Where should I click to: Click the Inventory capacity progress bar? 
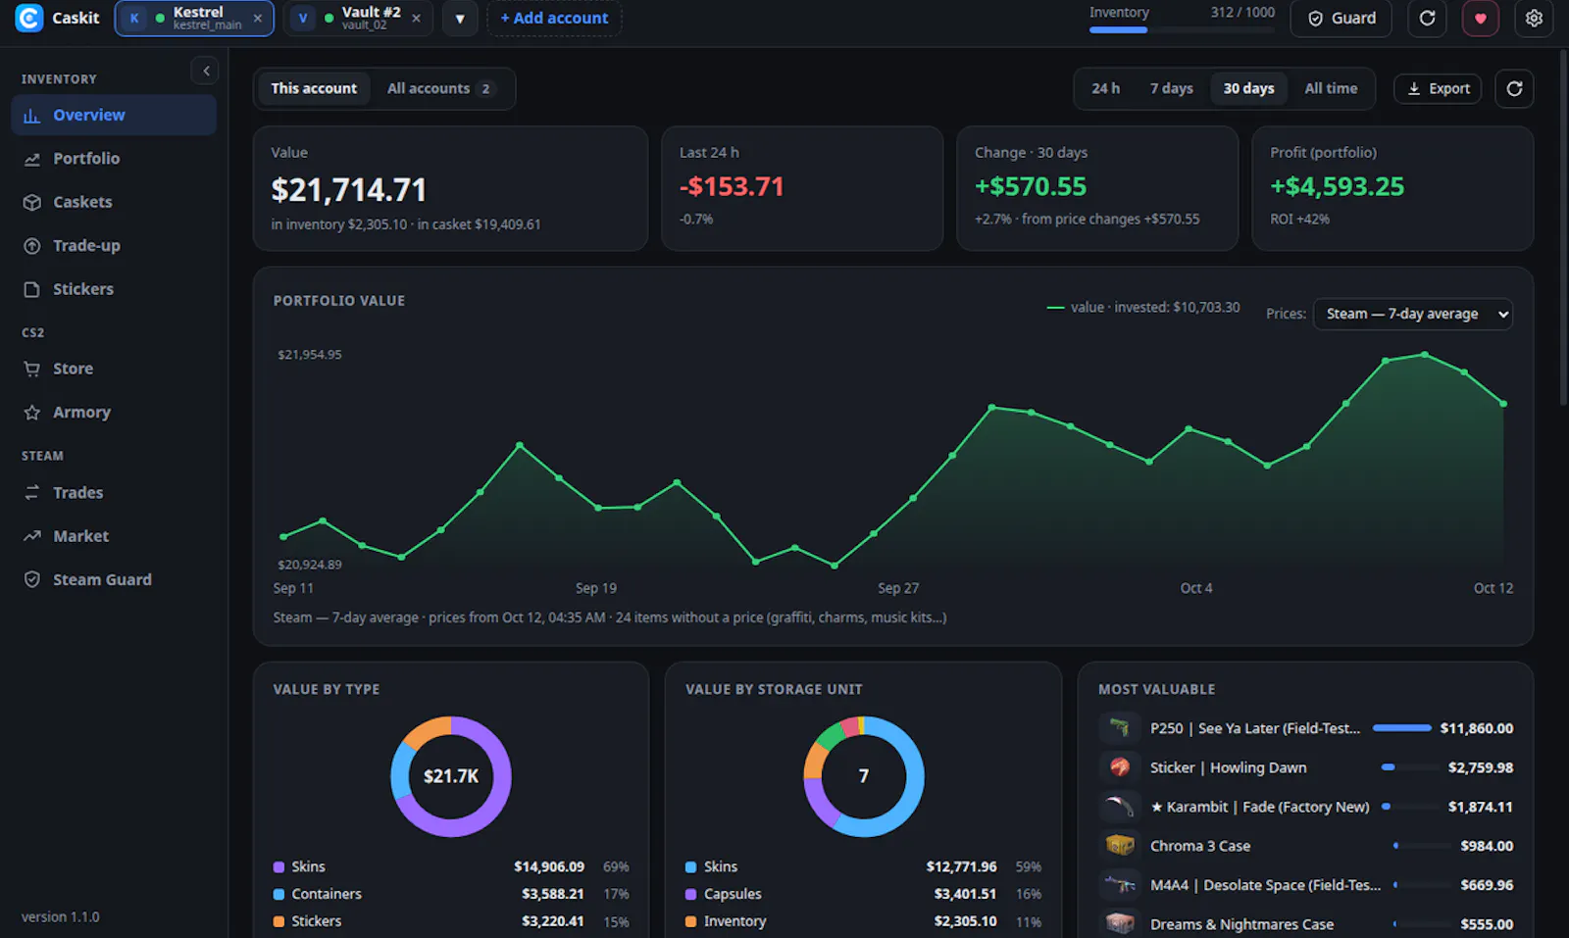click(x=1182, y=29)
